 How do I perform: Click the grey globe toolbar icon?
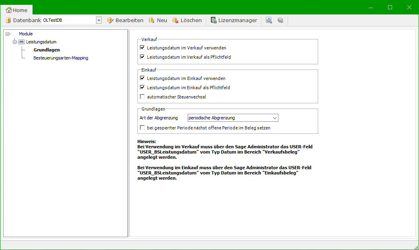click(x=280, y=20)
